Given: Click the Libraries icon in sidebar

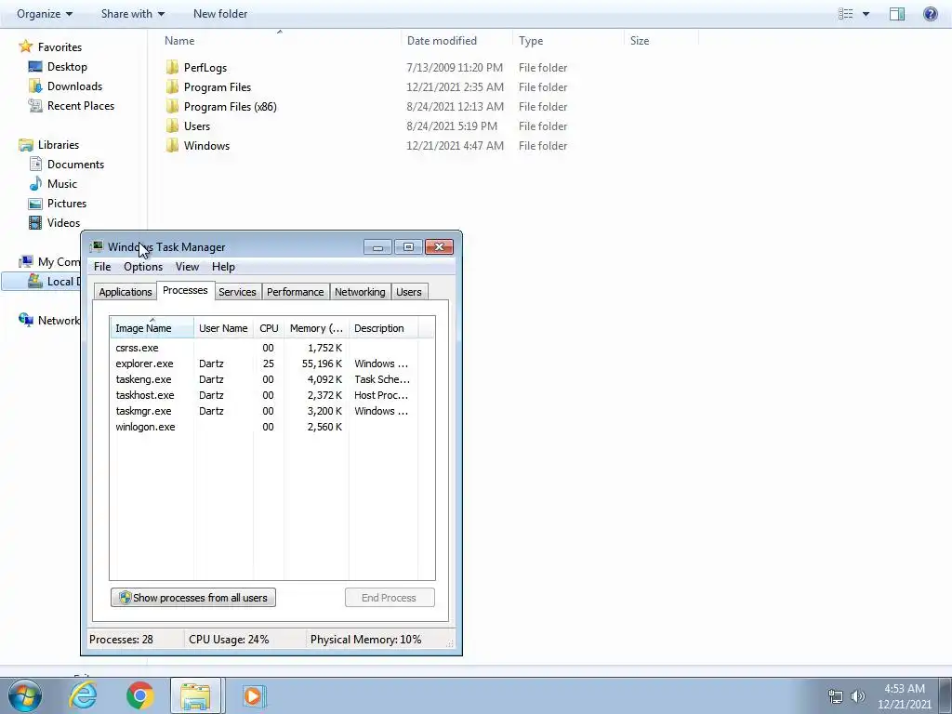Looking at the screenshot, I should pos(25,144).
